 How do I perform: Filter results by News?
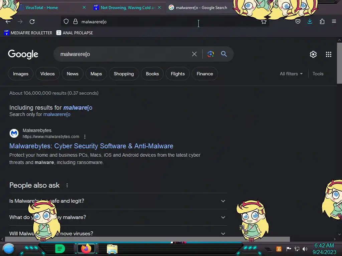[x=72, y=74]
